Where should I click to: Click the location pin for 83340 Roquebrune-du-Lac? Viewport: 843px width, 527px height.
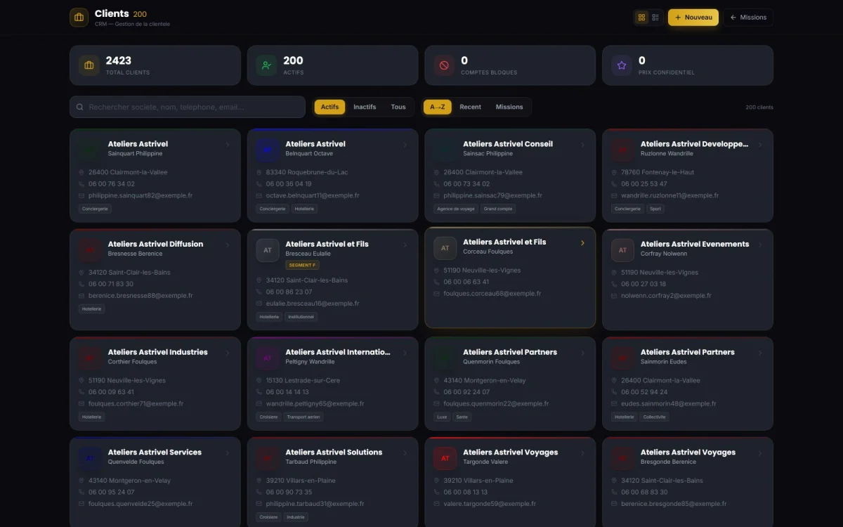coord(259,172)
